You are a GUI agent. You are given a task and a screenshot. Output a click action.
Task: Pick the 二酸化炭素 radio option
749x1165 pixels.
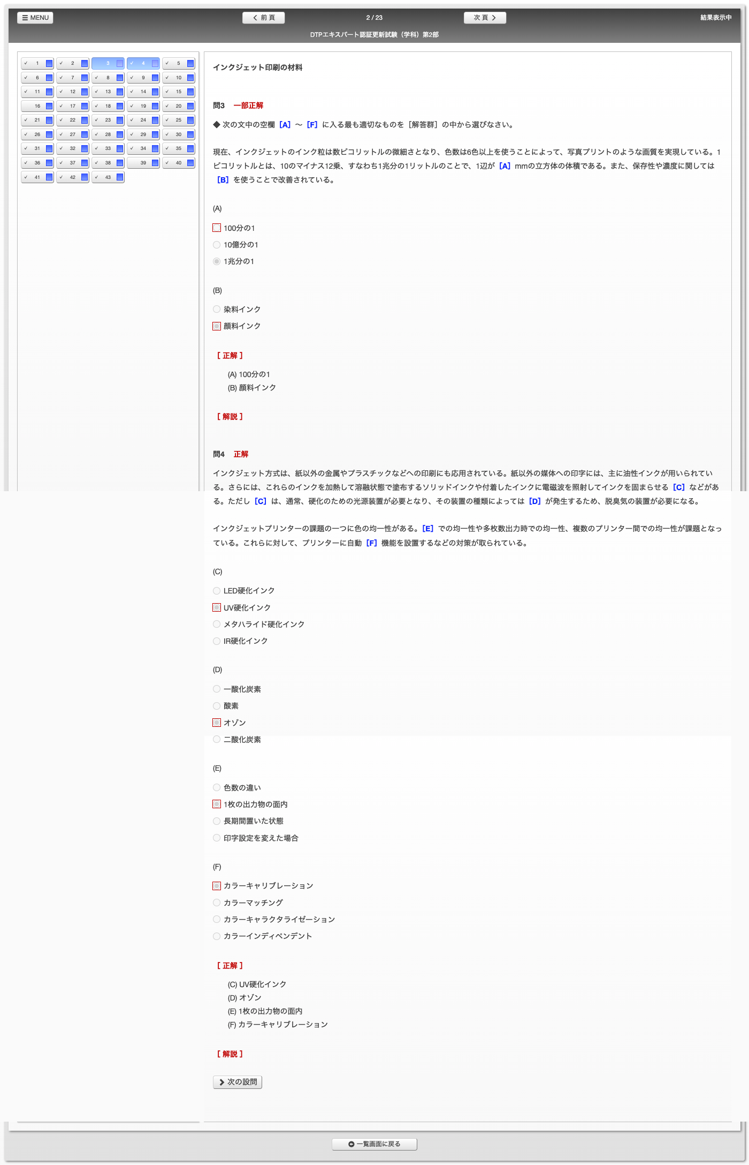point(217,739)
